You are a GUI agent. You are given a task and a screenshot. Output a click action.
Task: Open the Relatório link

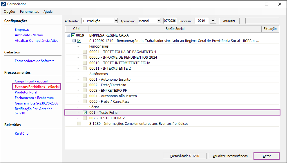(21, 134)
